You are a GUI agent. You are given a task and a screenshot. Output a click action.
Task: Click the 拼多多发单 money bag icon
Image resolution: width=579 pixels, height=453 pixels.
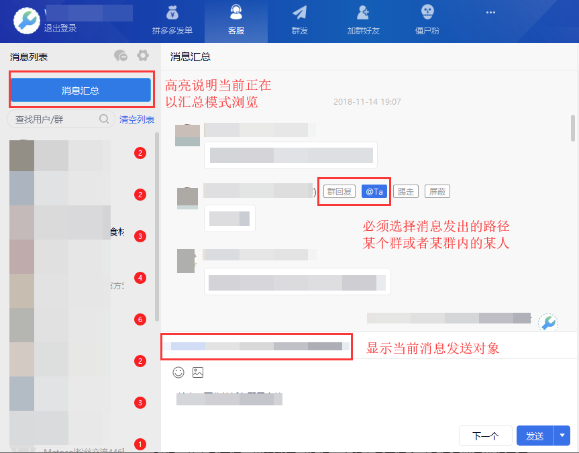172,13
